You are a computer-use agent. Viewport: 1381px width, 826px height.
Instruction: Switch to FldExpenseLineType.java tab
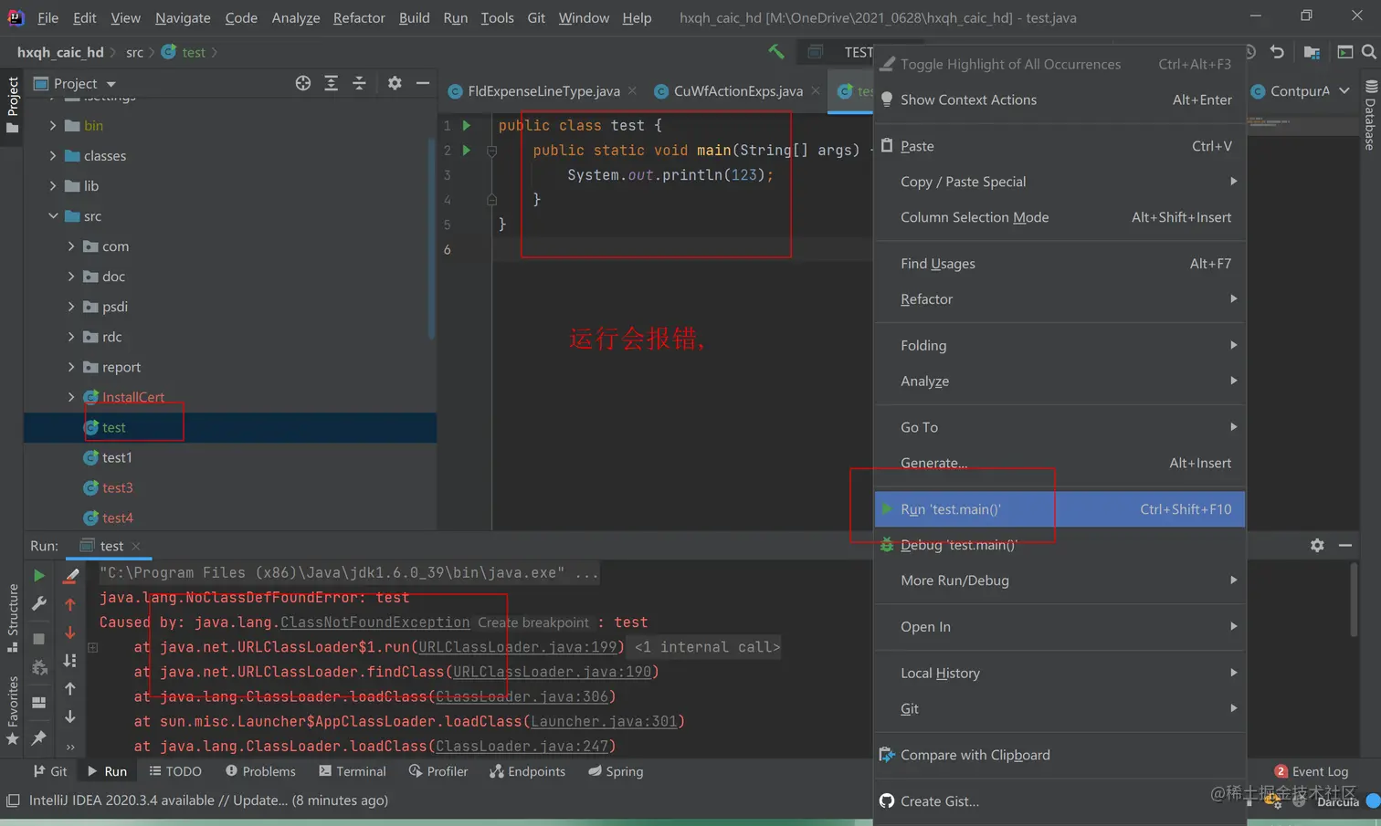pyautogui.click(x=543, y=90)
